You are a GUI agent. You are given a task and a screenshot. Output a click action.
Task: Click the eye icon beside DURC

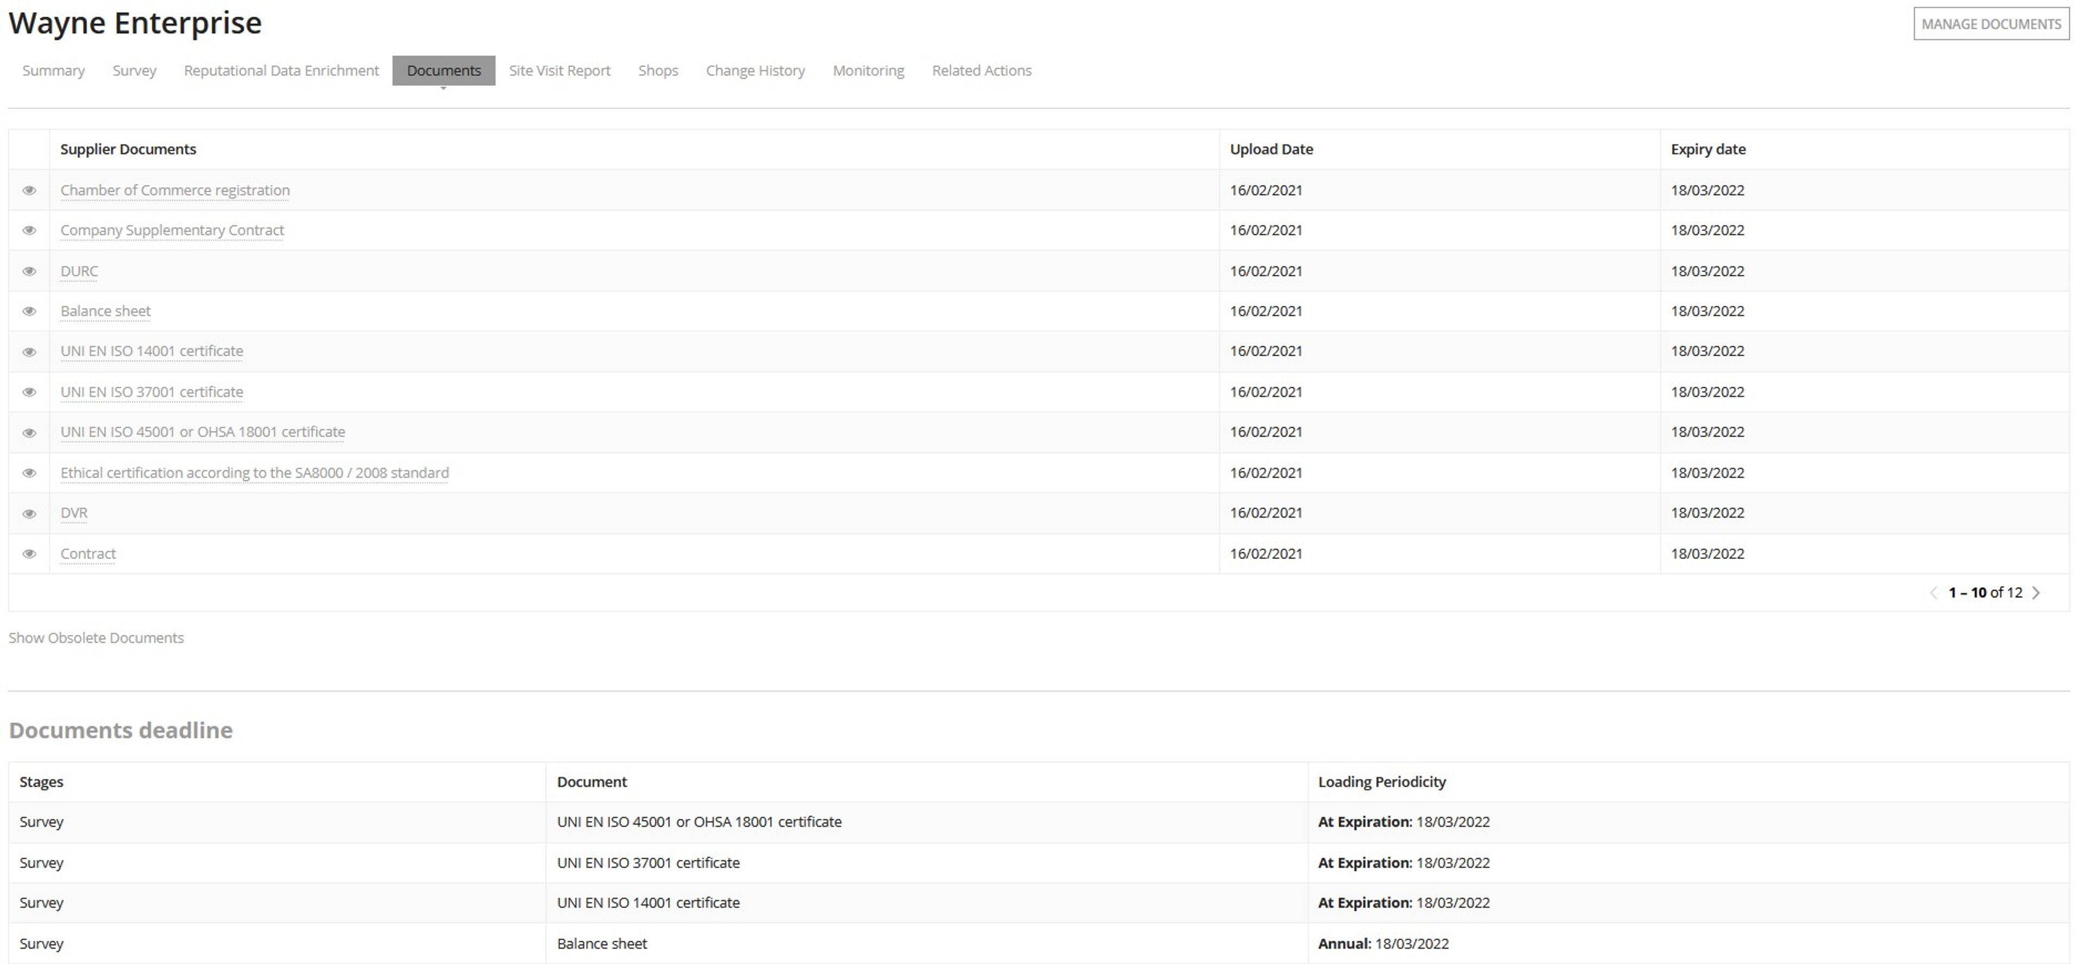pos(29,271)
